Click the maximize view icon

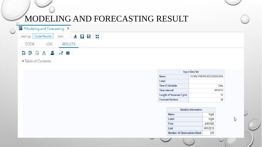pos(97,36)
